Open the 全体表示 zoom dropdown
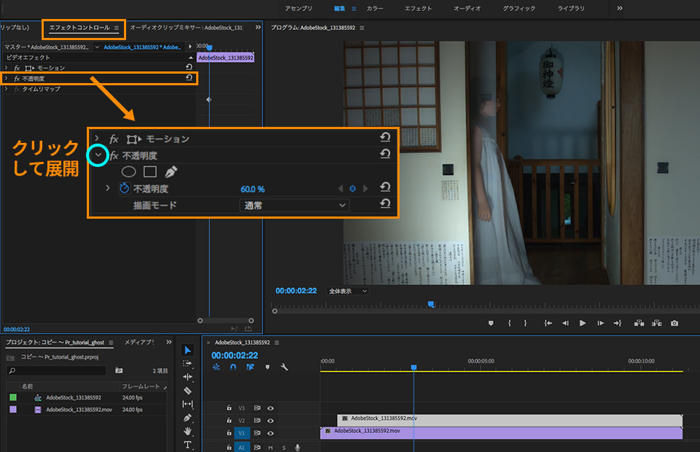This screenshot has height=452, width=700. pyautogui.click(x=348, y=291)
